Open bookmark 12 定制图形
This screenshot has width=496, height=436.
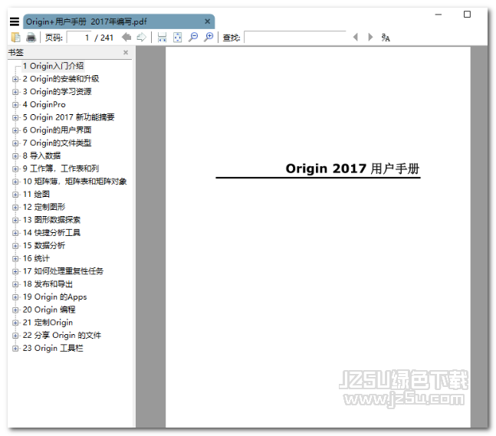point(44,207)
